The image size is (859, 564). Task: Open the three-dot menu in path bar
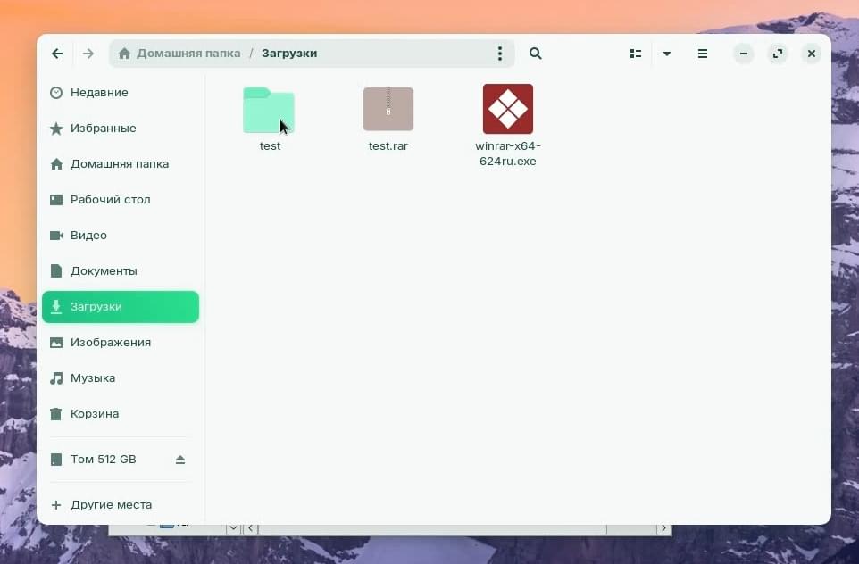coord(500,54)
